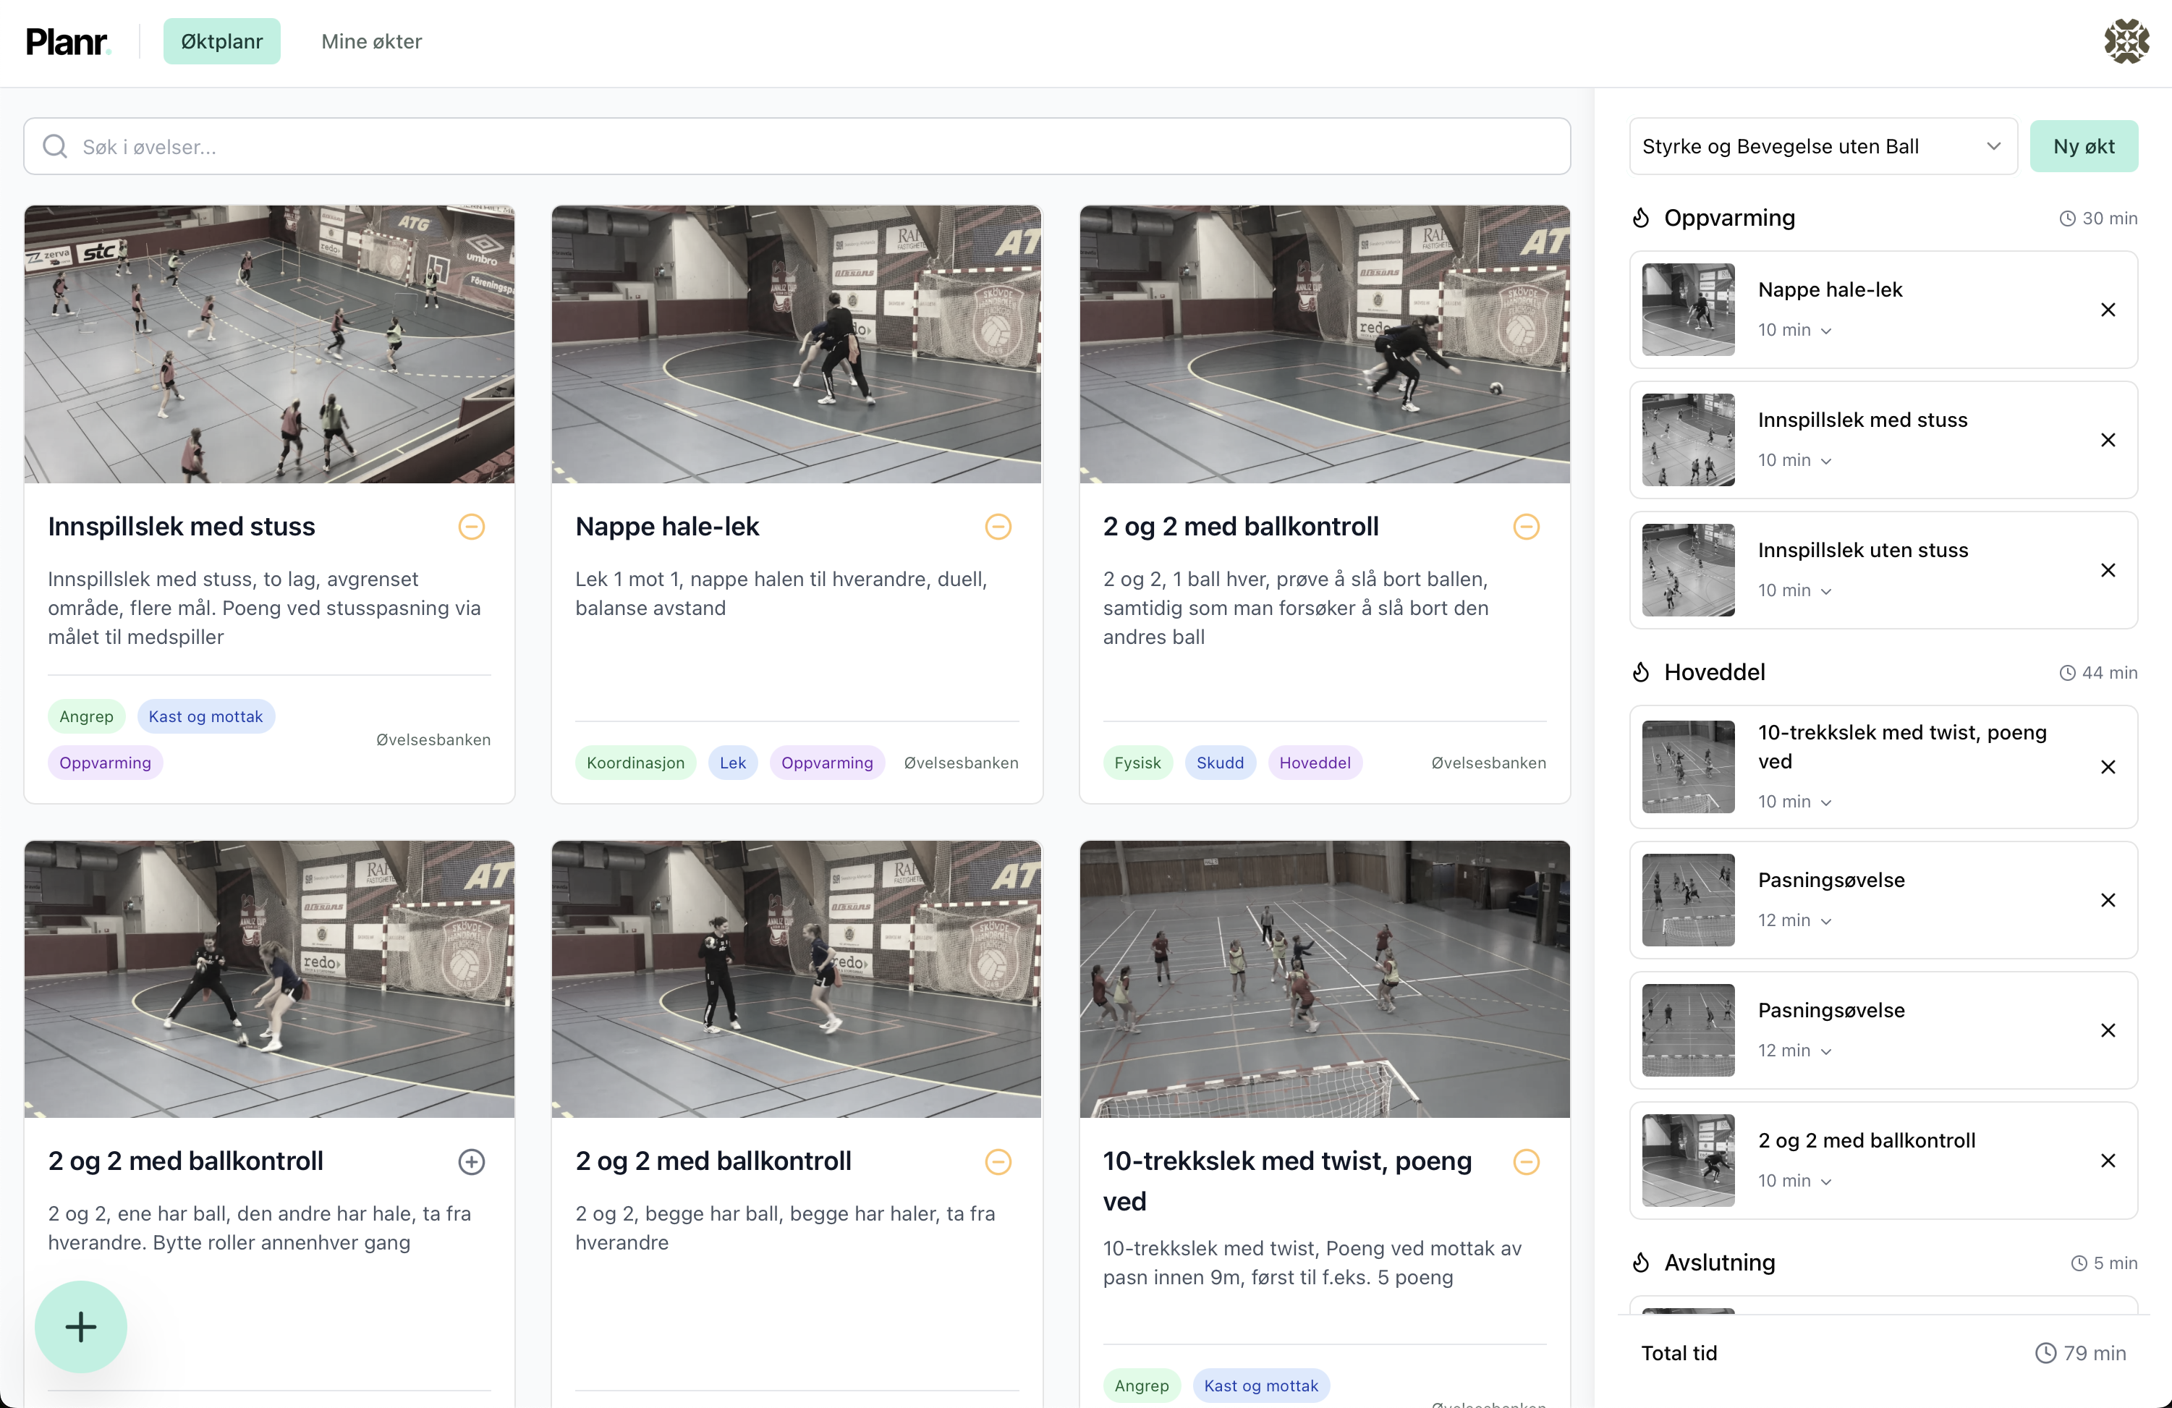Open "Øvelsesbanken" link on Nappe hale-lek card

[x=961, y=763]
